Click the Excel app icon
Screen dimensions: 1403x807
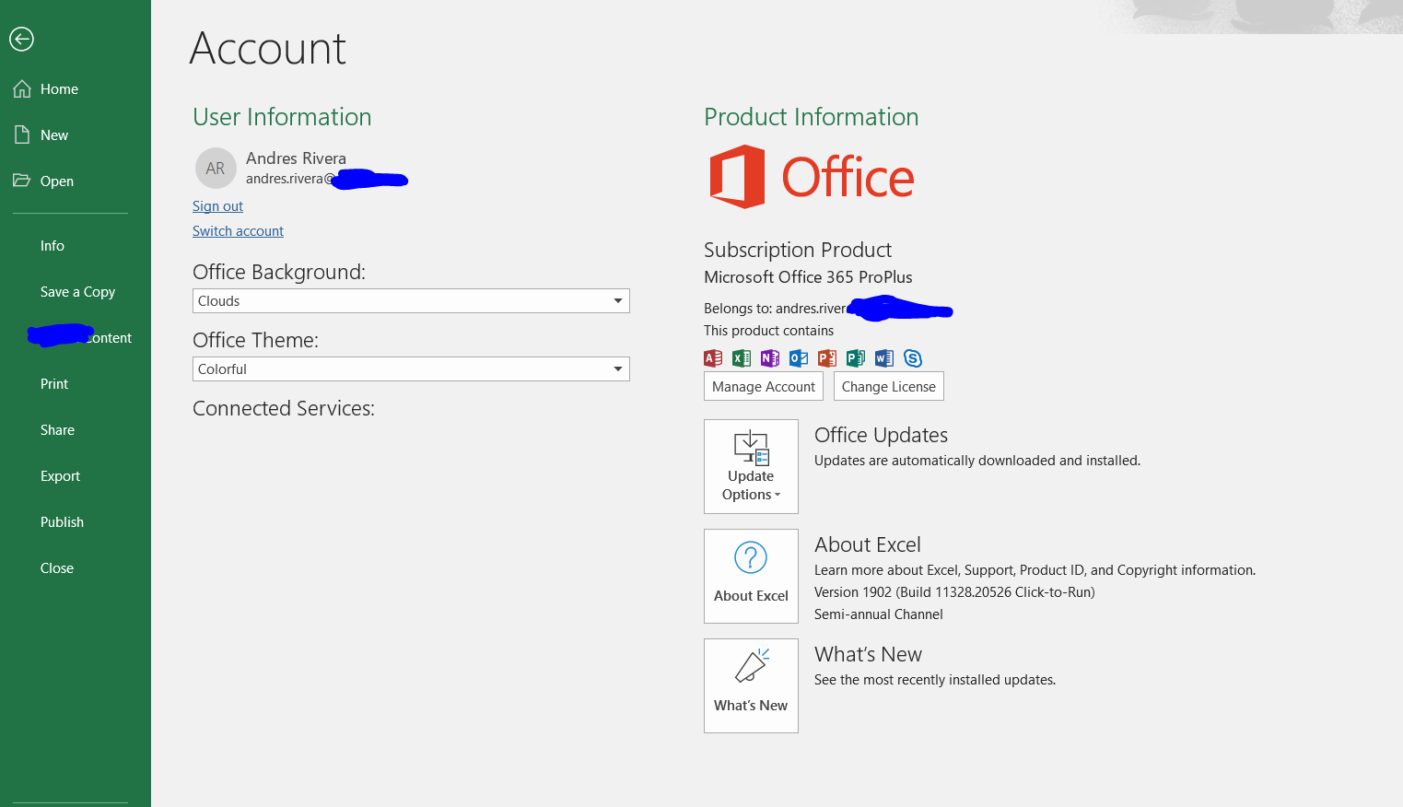click(x=742, y=358)
